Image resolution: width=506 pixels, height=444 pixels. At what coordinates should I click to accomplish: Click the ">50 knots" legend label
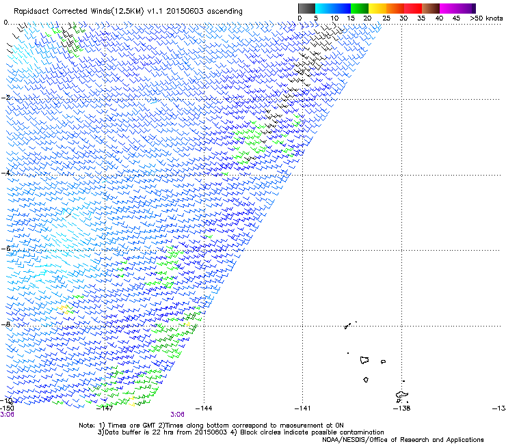click(x=486, y=18)
